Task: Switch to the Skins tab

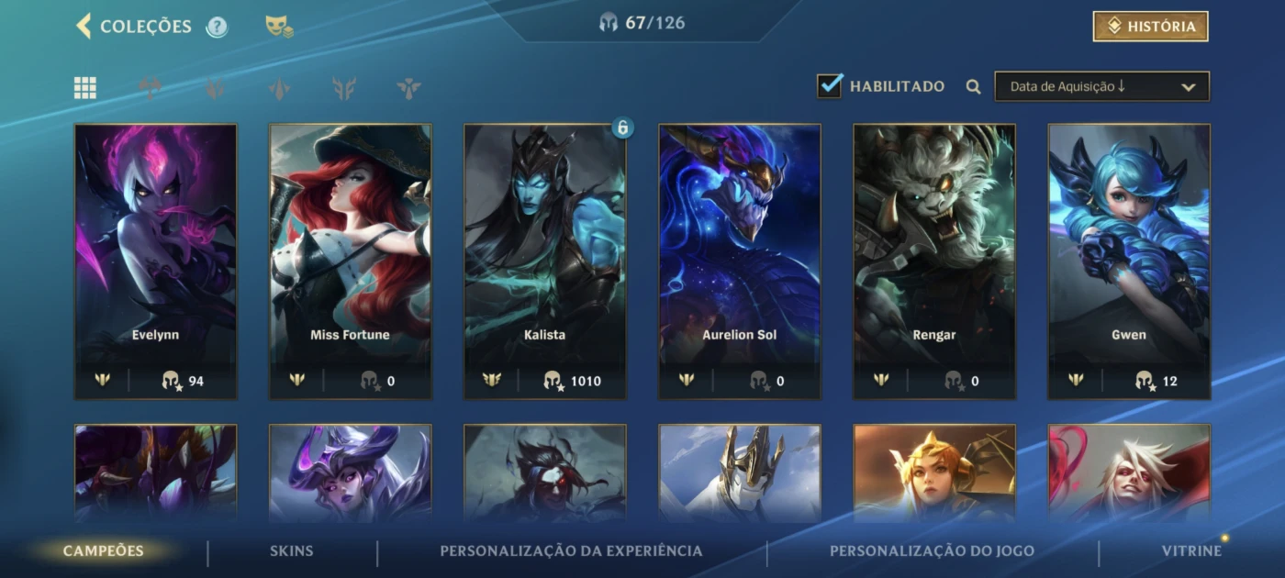Action: click(292, 551)
